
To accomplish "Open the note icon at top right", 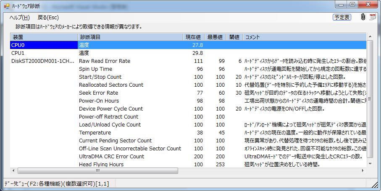I will point(373,17).
